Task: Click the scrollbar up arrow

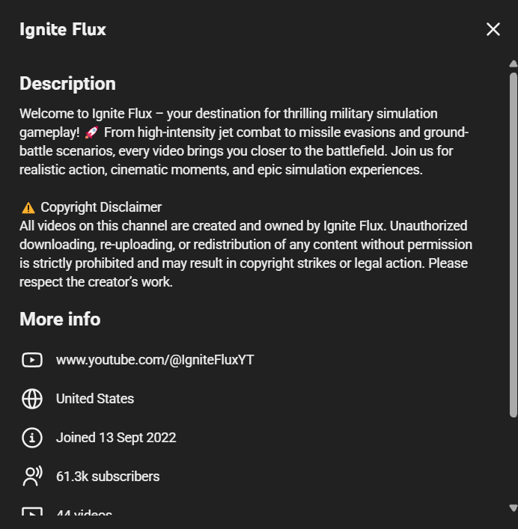Action: [x=513, y=64]
